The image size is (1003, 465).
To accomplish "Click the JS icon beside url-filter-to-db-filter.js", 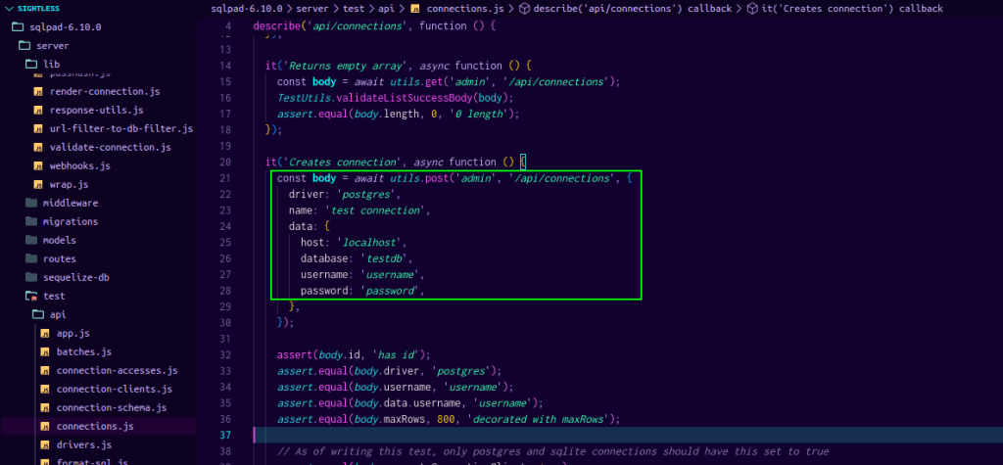I will [38, 128].
